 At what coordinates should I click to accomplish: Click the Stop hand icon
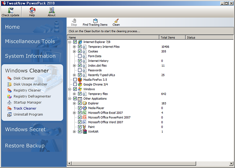pyautogui.click(x=74, y=21)
